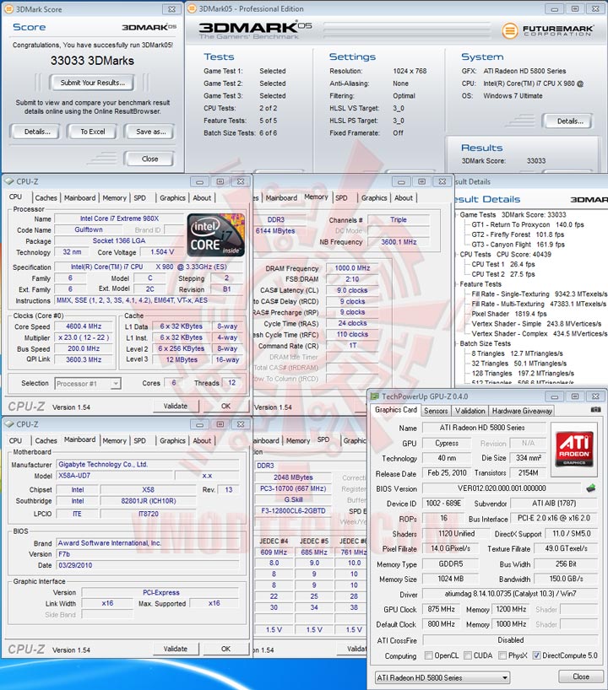Select the Graphics Card tab in GPU-Z
The height and width of the screenshot is (690, 608).
[396, 410]
